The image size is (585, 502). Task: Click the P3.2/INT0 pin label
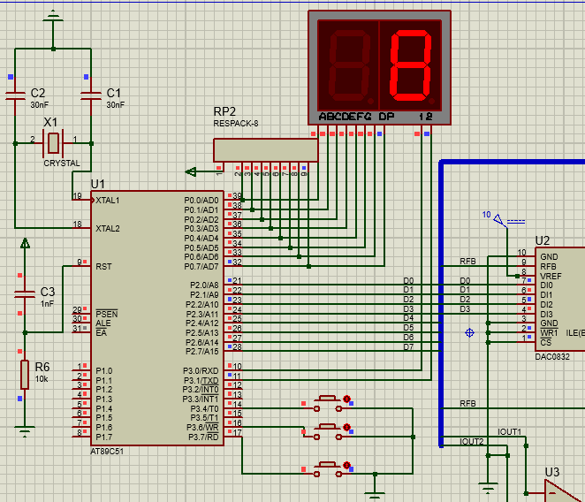[x=201, y=389]
